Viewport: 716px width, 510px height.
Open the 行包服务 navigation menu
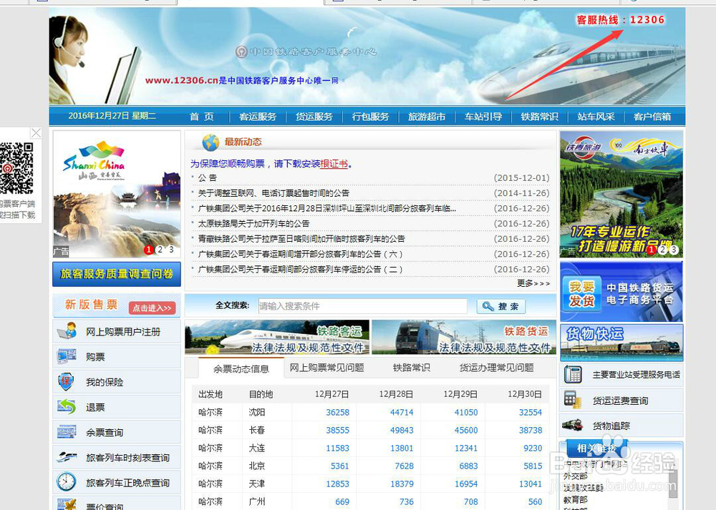(x=370, y=117)
